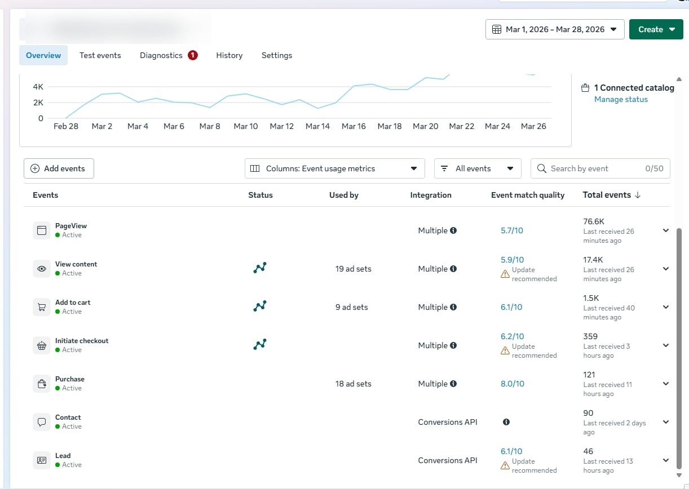This screenshot has height=489, width=689.
Task: Select the Overview tab
Action: 43,55
